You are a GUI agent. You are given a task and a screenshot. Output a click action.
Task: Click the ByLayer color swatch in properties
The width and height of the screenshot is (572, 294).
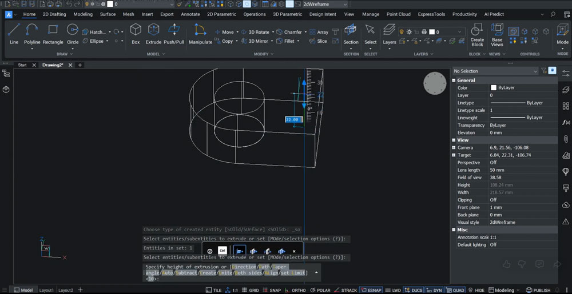click(x=494, y=88)
